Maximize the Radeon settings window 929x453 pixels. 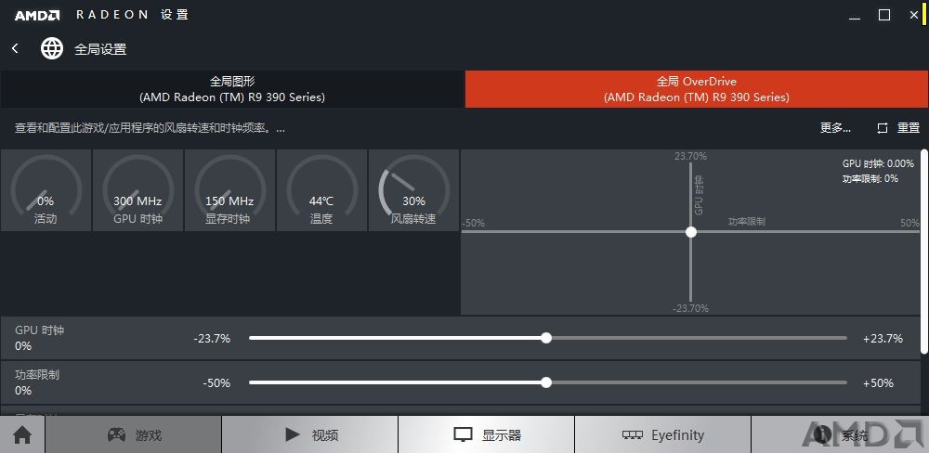(884, 16)
